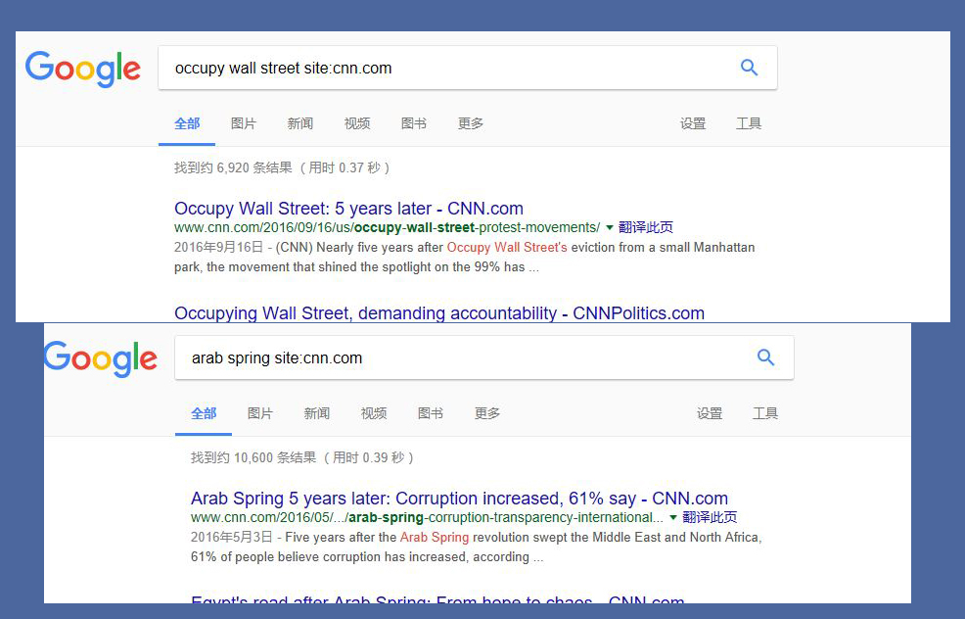This screenshot has width=965, height=619.
Task: Click the search magnifier in the occupy wall street search box
Action: 749,68
